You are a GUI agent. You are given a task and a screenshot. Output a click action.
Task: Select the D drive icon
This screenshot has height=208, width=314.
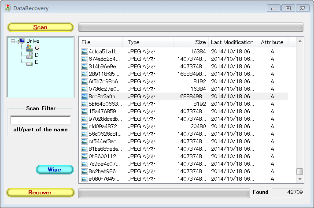click(30, 55)
